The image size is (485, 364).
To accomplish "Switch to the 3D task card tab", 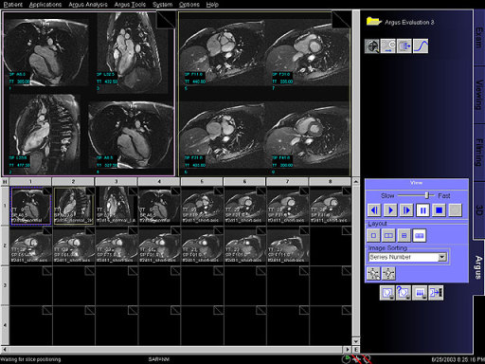I will [478, 209].
